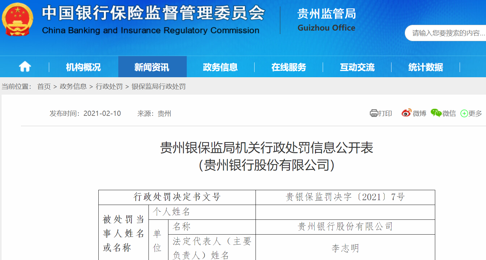The image size is (486, 260).
Task: Click the subtitle (贵州银行股份有限公司)
Action: (267, 165)
